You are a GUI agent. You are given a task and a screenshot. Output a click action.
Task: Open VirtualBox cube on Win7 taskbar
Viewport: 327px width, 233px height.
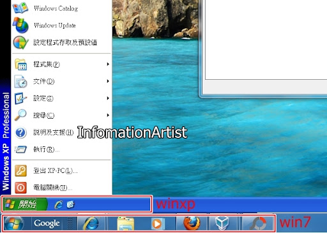(x=222, y=223)
